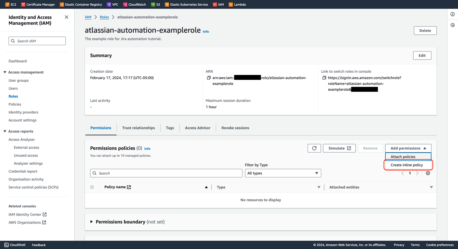Collapse the Access reports section
Image resolution: width=458 pixels, height=249 pixels.
pyautogui.click(x=5, y=131)
